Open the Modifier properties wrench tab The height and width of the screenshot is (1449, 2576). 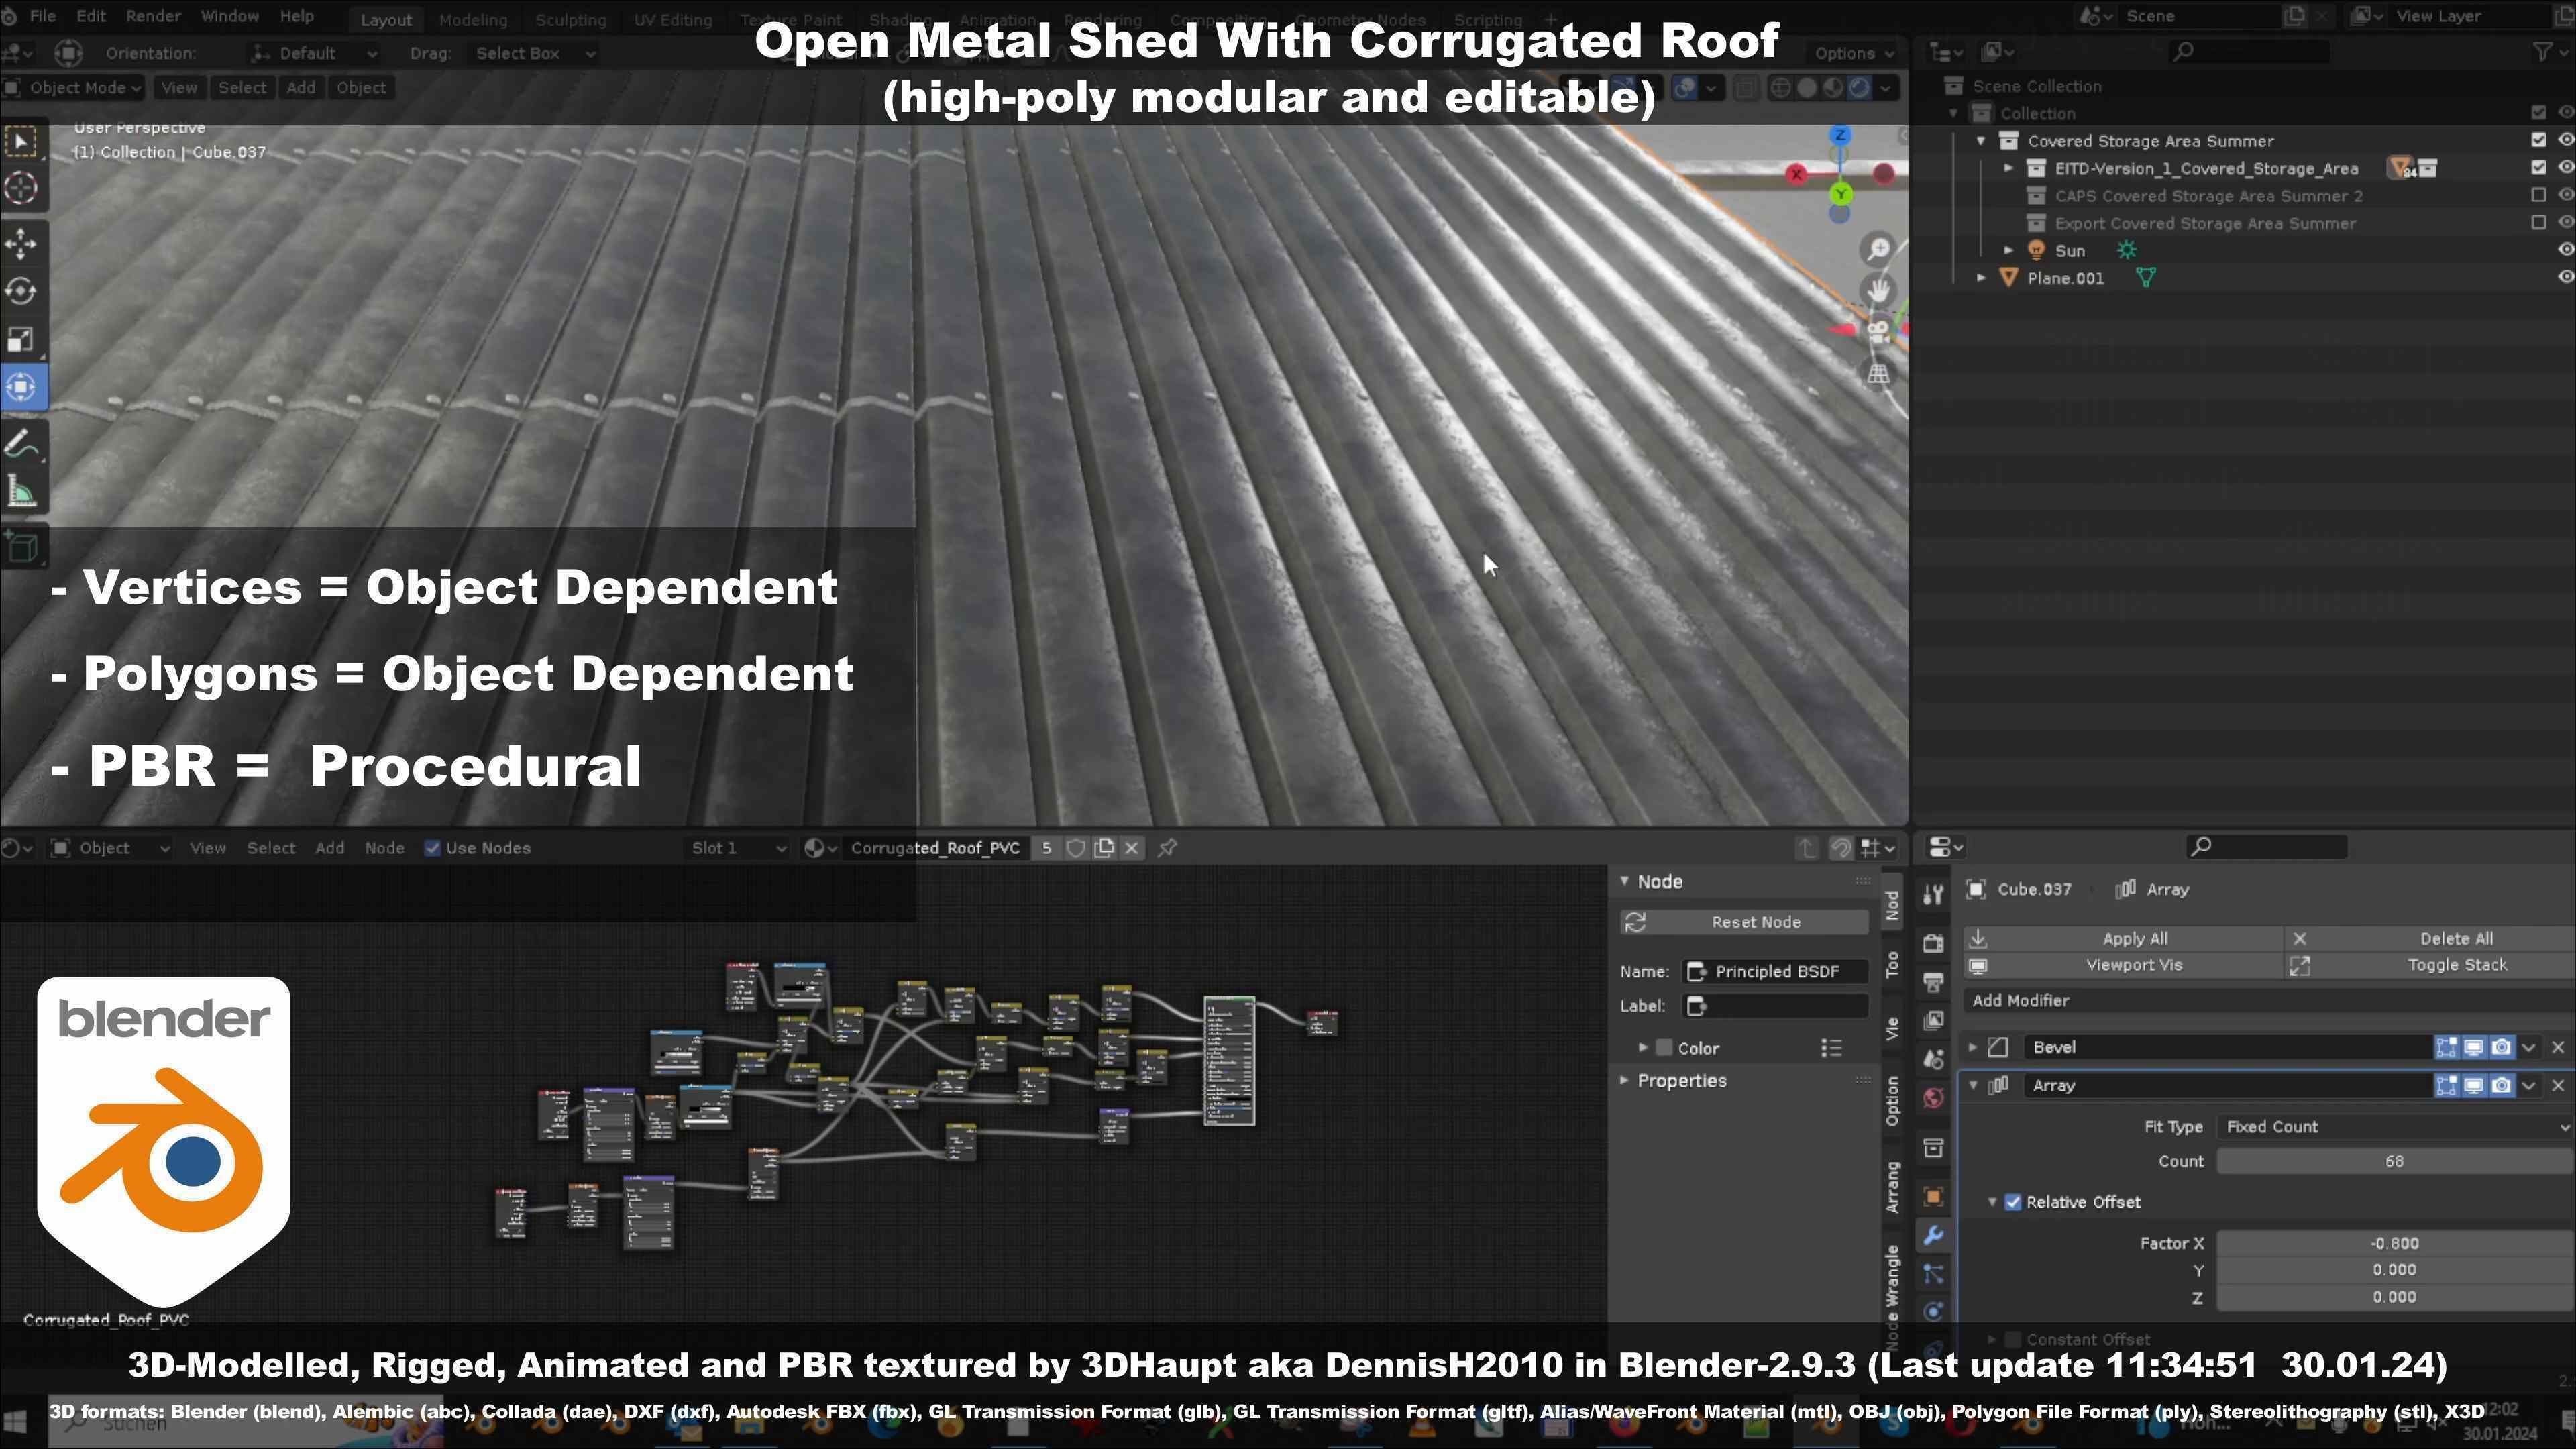point(1933,1235)
